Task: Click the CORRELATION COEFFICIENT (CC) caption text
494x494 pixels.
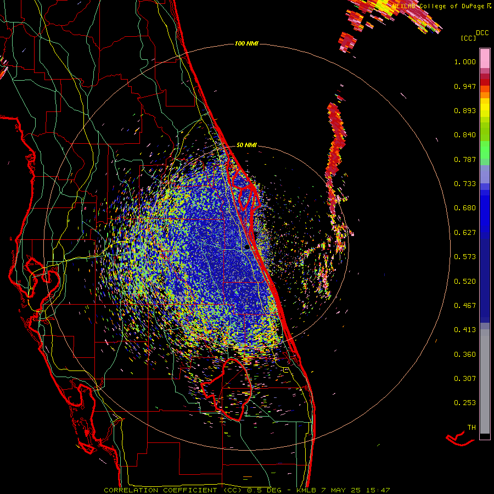Action: [x=172, y=490]
